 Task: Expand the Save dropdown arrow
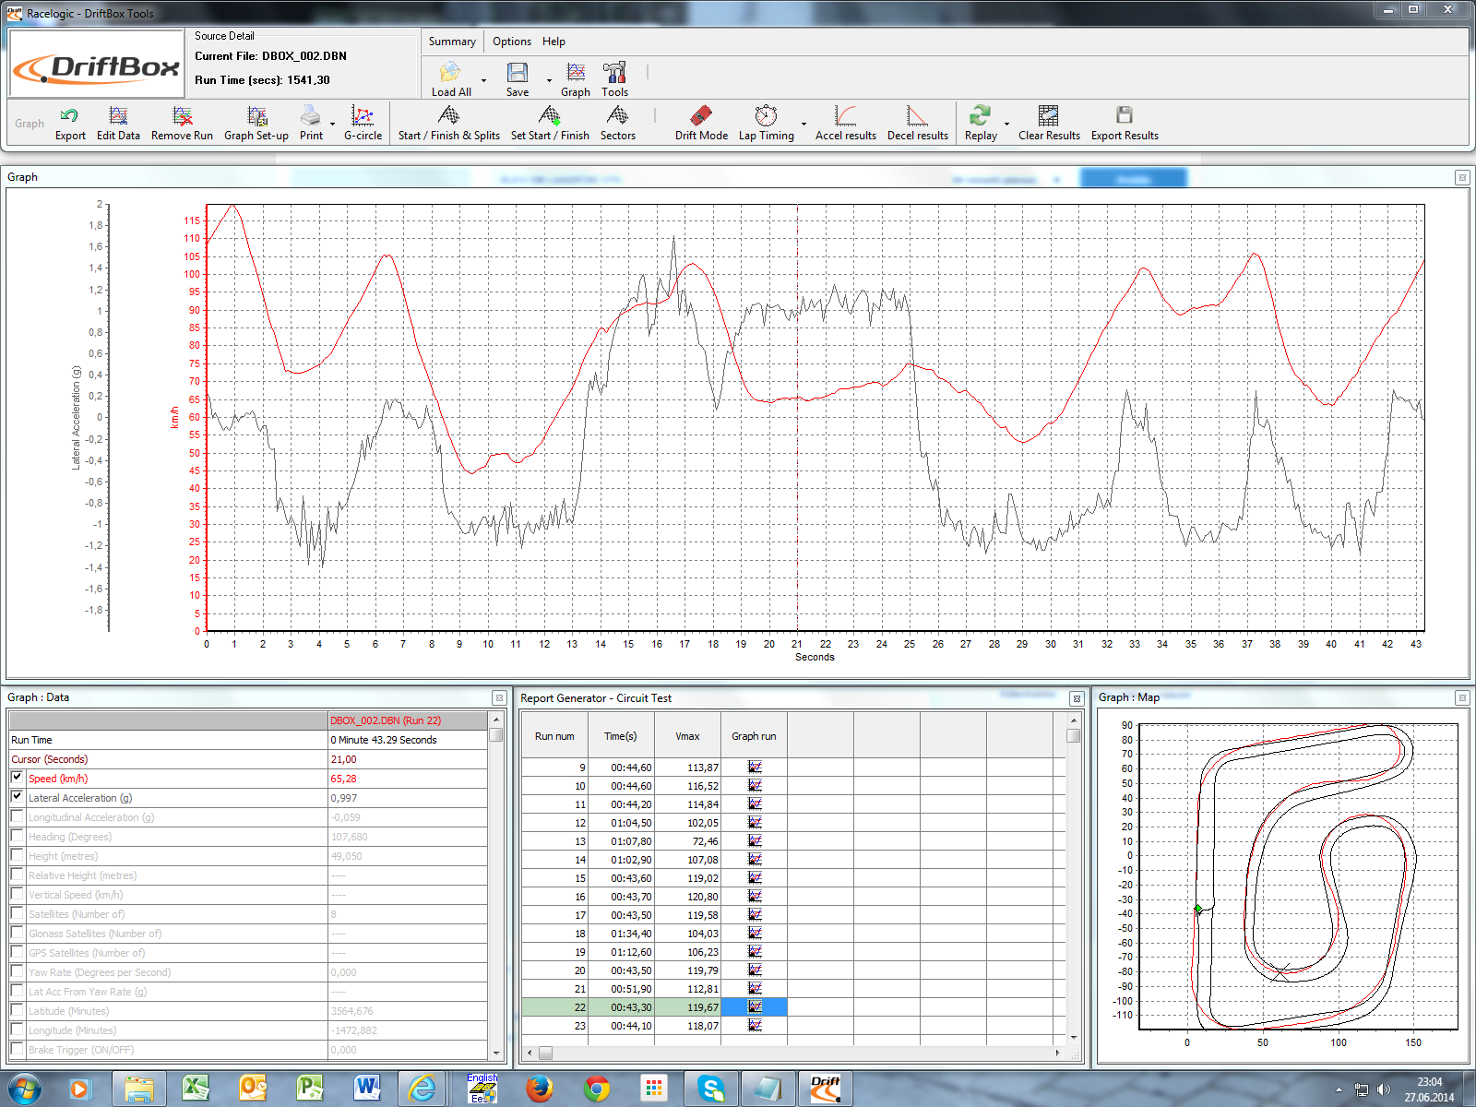pos(549,80)
